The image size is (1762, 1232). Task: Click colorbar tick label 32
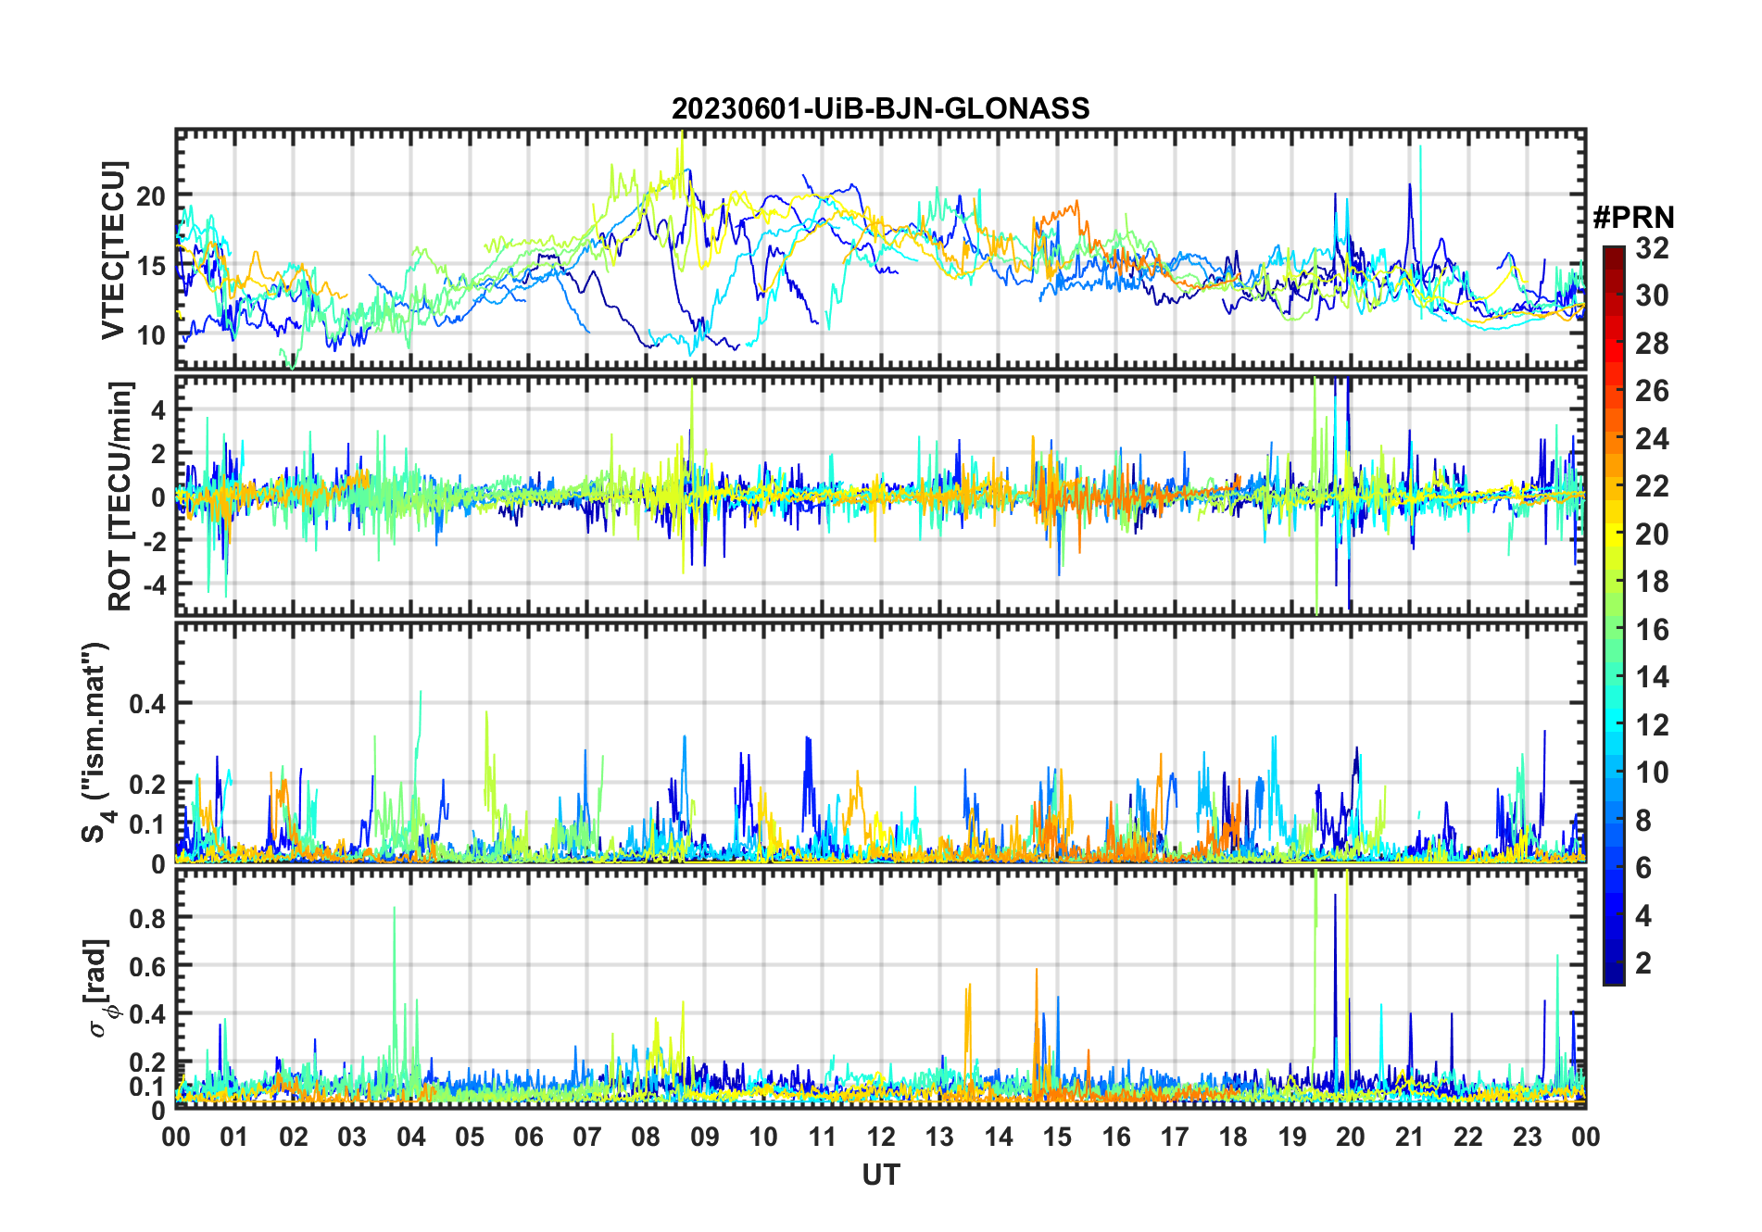(x=1652, y=247)
